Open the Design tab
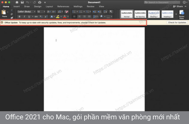The height and width of the screenshot is (124, 189). [37, 7]
